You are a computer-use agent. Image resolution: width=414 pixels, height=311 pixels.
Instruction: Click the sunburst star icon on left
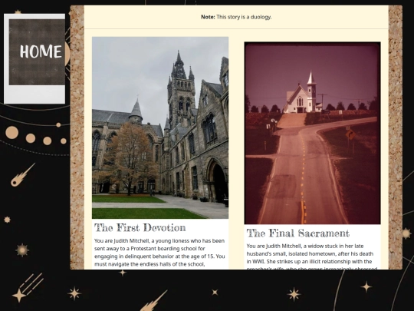point(22,250)
